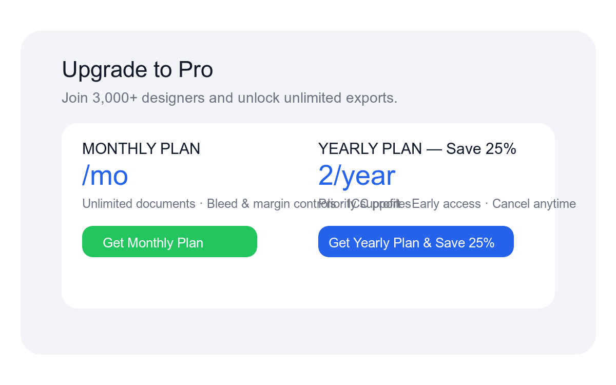Viewport: 616px width, 385px height.
Task: Click the blue /mo price text
Action: [x=105, y=176]
